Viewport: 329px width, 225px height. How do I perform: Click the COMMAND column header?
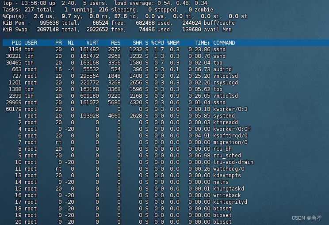point(224,43)
